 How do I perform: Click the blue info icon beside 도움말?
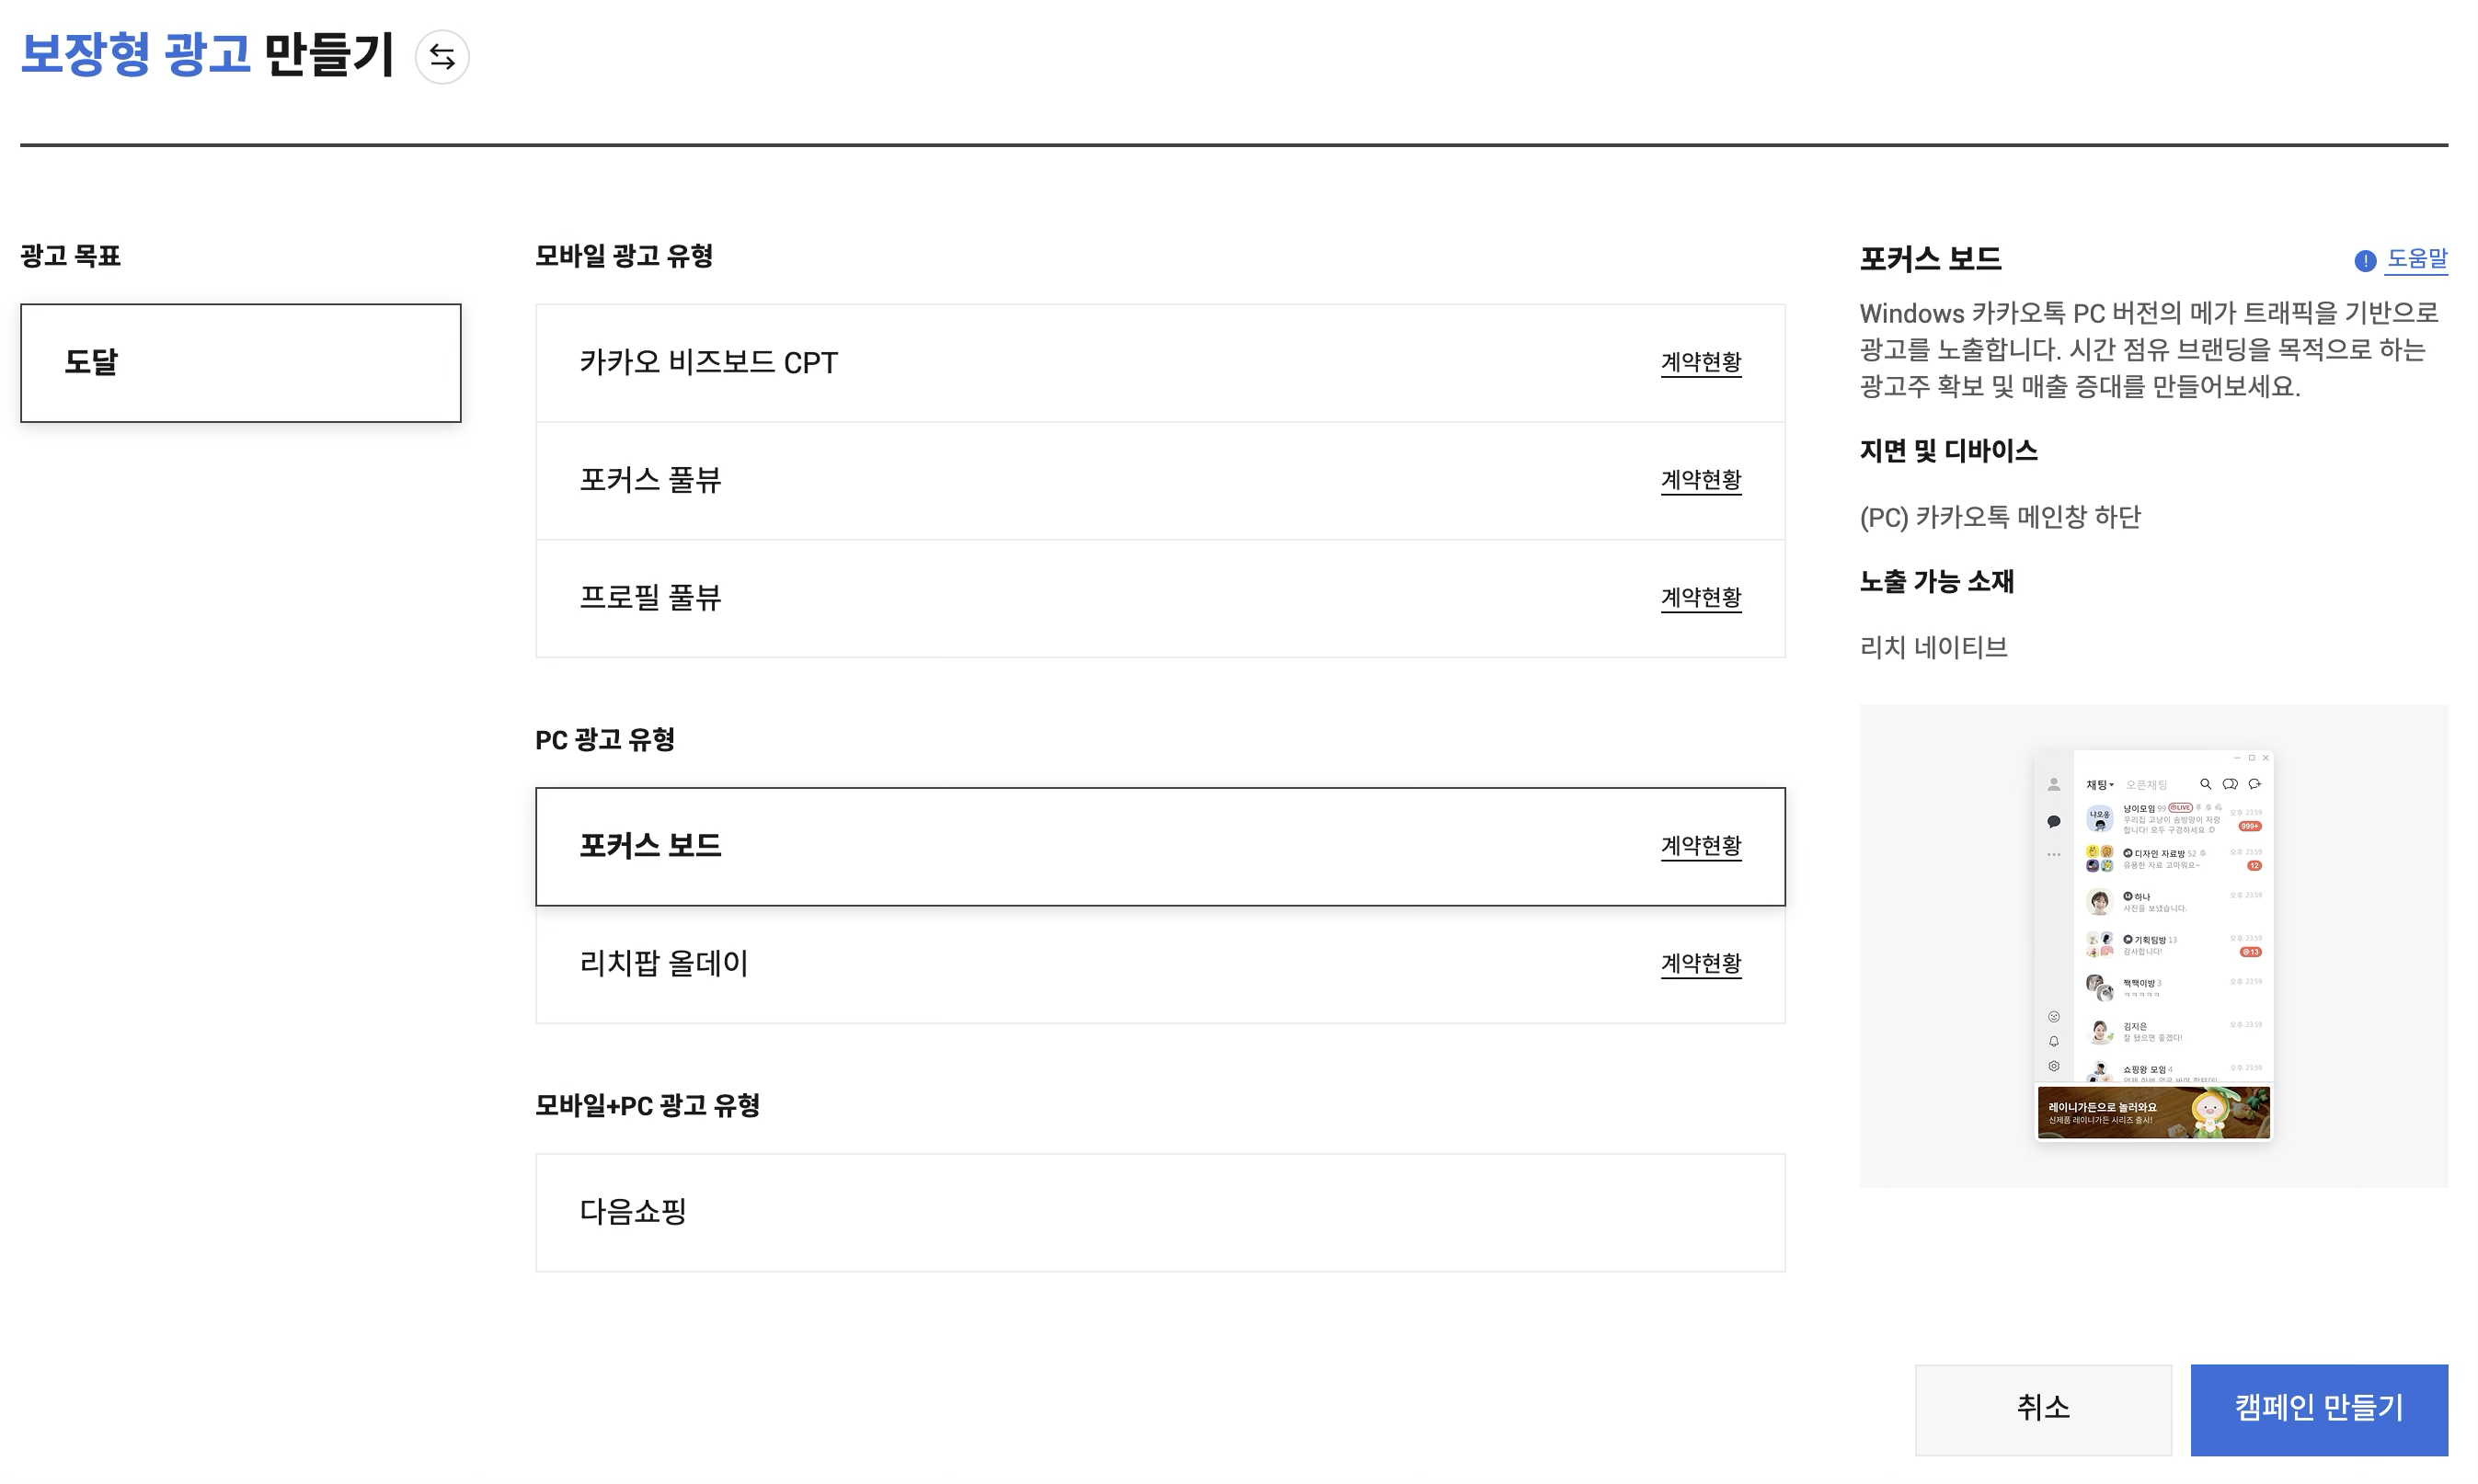[2365, 261]
